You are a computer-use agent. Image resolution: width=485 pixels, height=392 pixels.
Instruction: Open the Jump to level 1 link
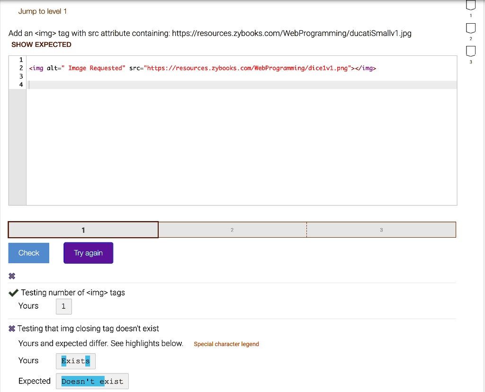[43, 11]
